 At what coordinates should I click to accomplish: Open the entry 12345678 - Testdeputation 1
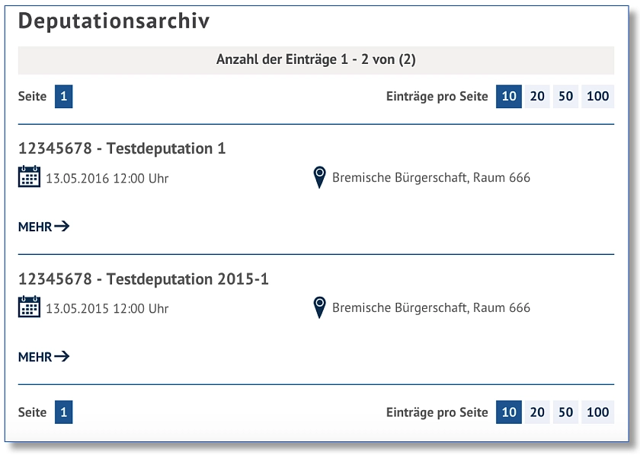[x=122, y=148]
